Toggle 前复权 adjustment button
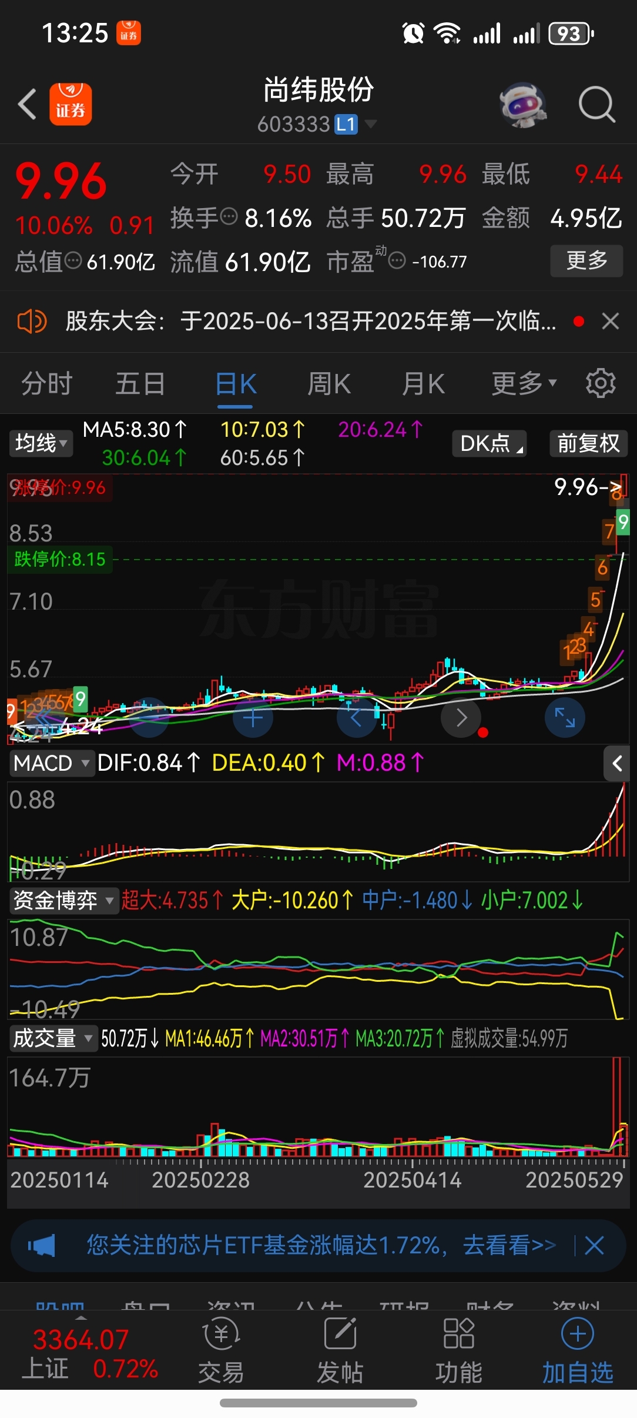The width and height of the screenshot is (637, 1418). click(x=589, y=443)
